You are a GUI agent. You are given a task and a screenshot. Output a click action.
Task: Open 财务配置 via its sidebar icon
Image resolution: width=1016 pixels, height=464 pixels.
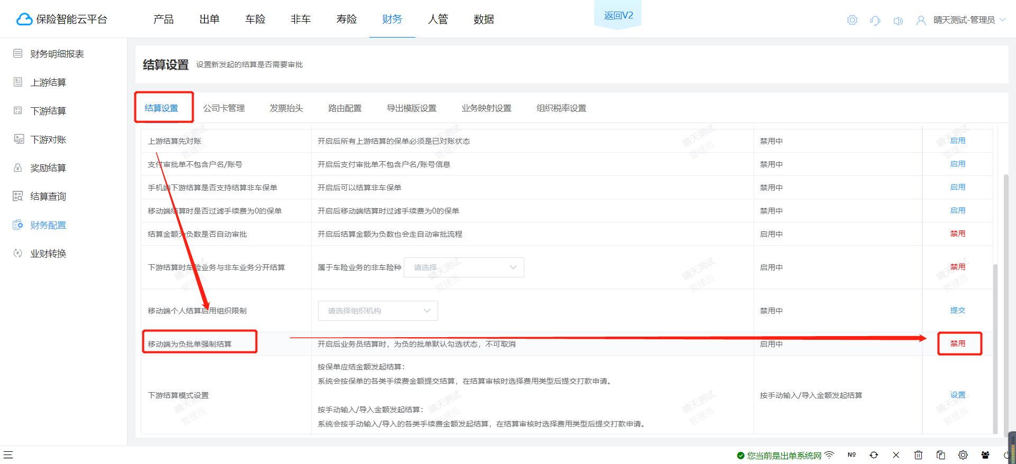pos(18,225)
